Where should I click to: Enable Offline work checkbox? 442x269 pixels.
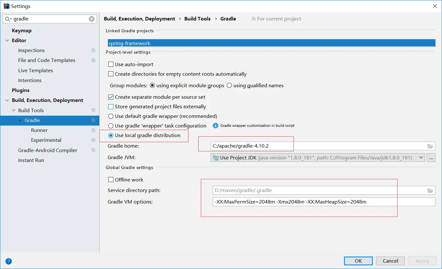tap(111, 180)
